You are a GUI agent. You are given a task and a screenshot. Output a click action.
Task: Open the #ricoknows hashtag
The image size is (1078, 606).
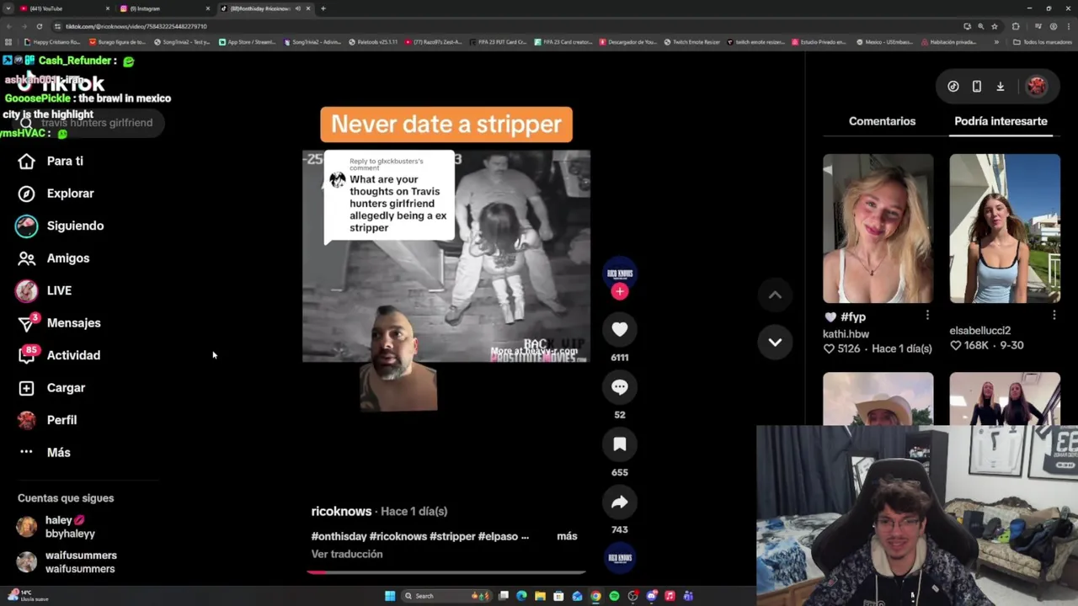[398, 536]
